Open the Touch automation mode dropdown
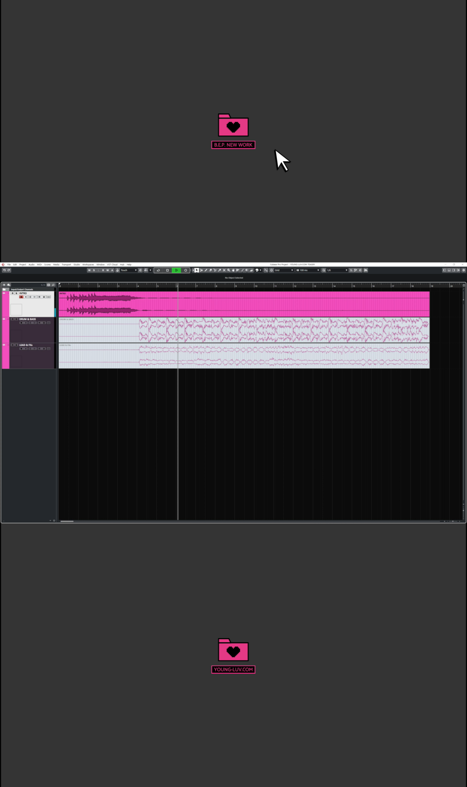Viewport: 467px width, 787px height. (x=128, y=270)
